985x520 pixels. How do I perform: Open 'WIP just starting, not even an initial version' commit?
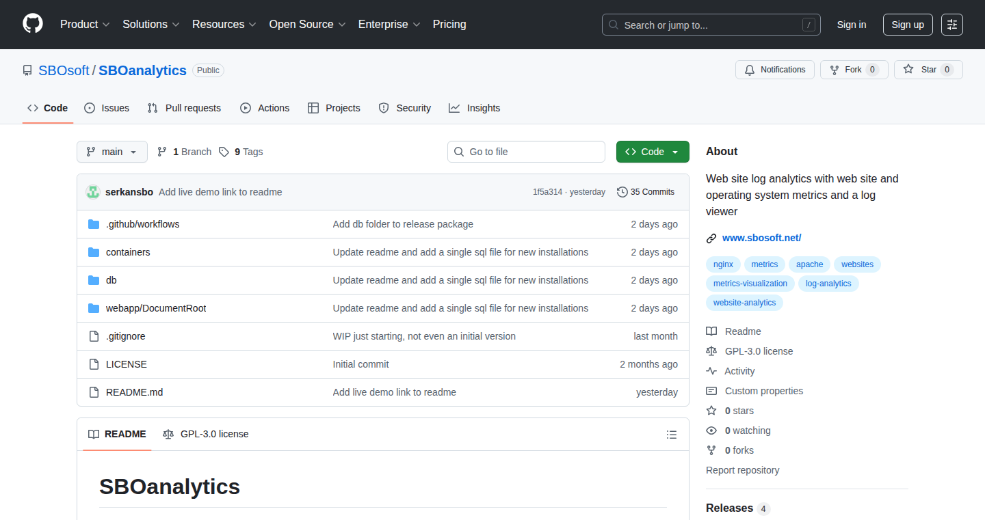424,336
